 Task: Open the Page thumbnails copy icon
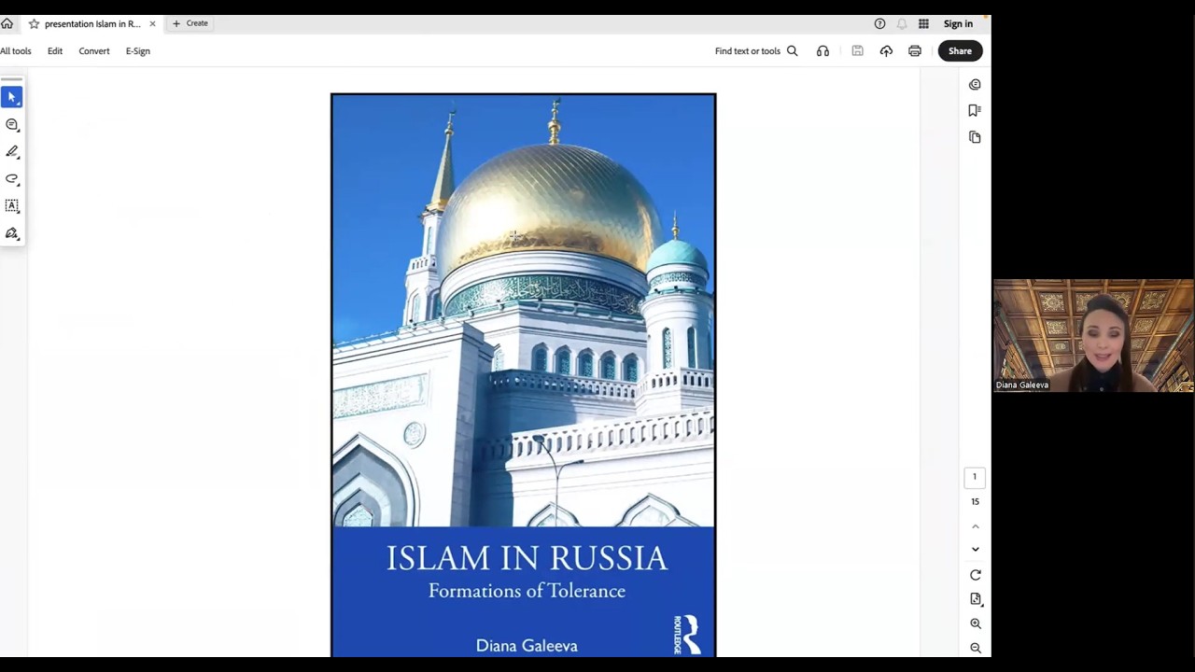coord(975,137)
